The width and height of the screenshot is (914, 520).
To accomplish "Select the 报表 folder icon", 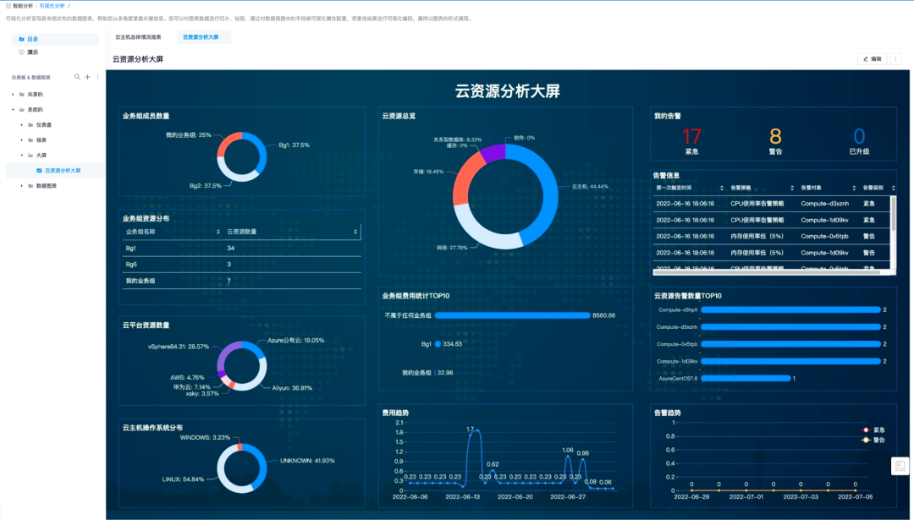I will tap(30, 140).
